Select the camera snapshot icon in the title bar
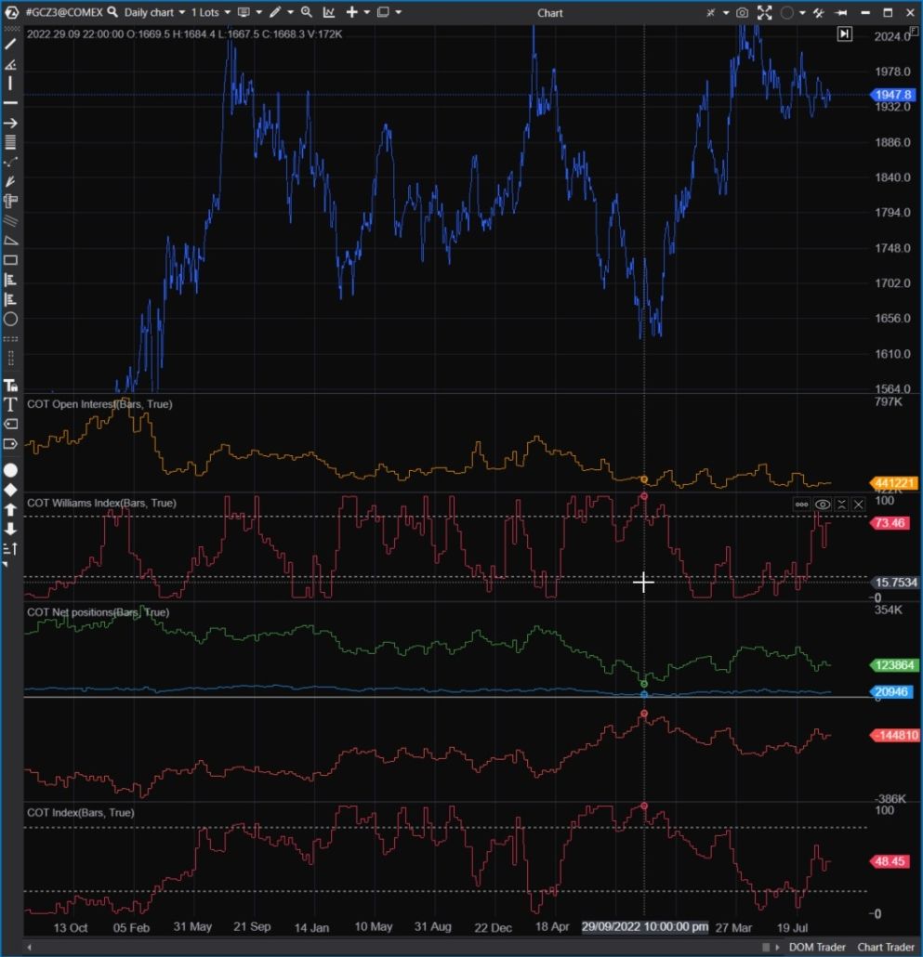 tap(742, 13)
